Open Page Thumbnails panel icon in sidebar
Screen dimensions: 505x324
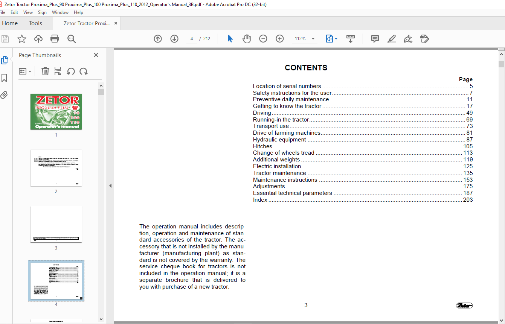point(5,60)
